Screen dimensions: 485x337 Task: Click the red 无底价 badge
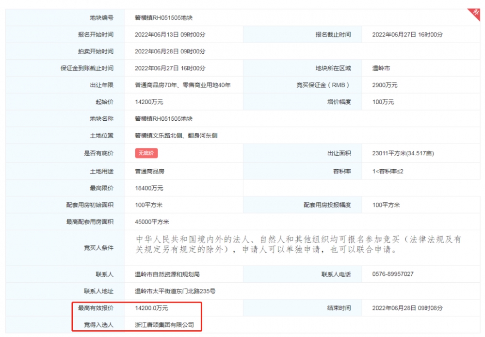point(146,153)
